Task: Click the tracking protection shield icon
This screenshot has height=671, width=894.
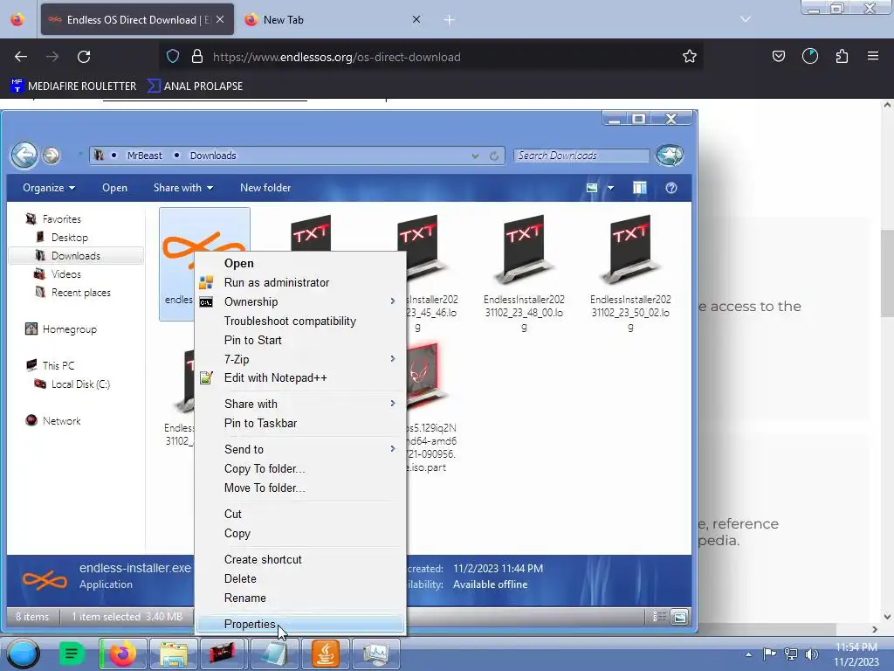Action: click(x=173, y=57)
